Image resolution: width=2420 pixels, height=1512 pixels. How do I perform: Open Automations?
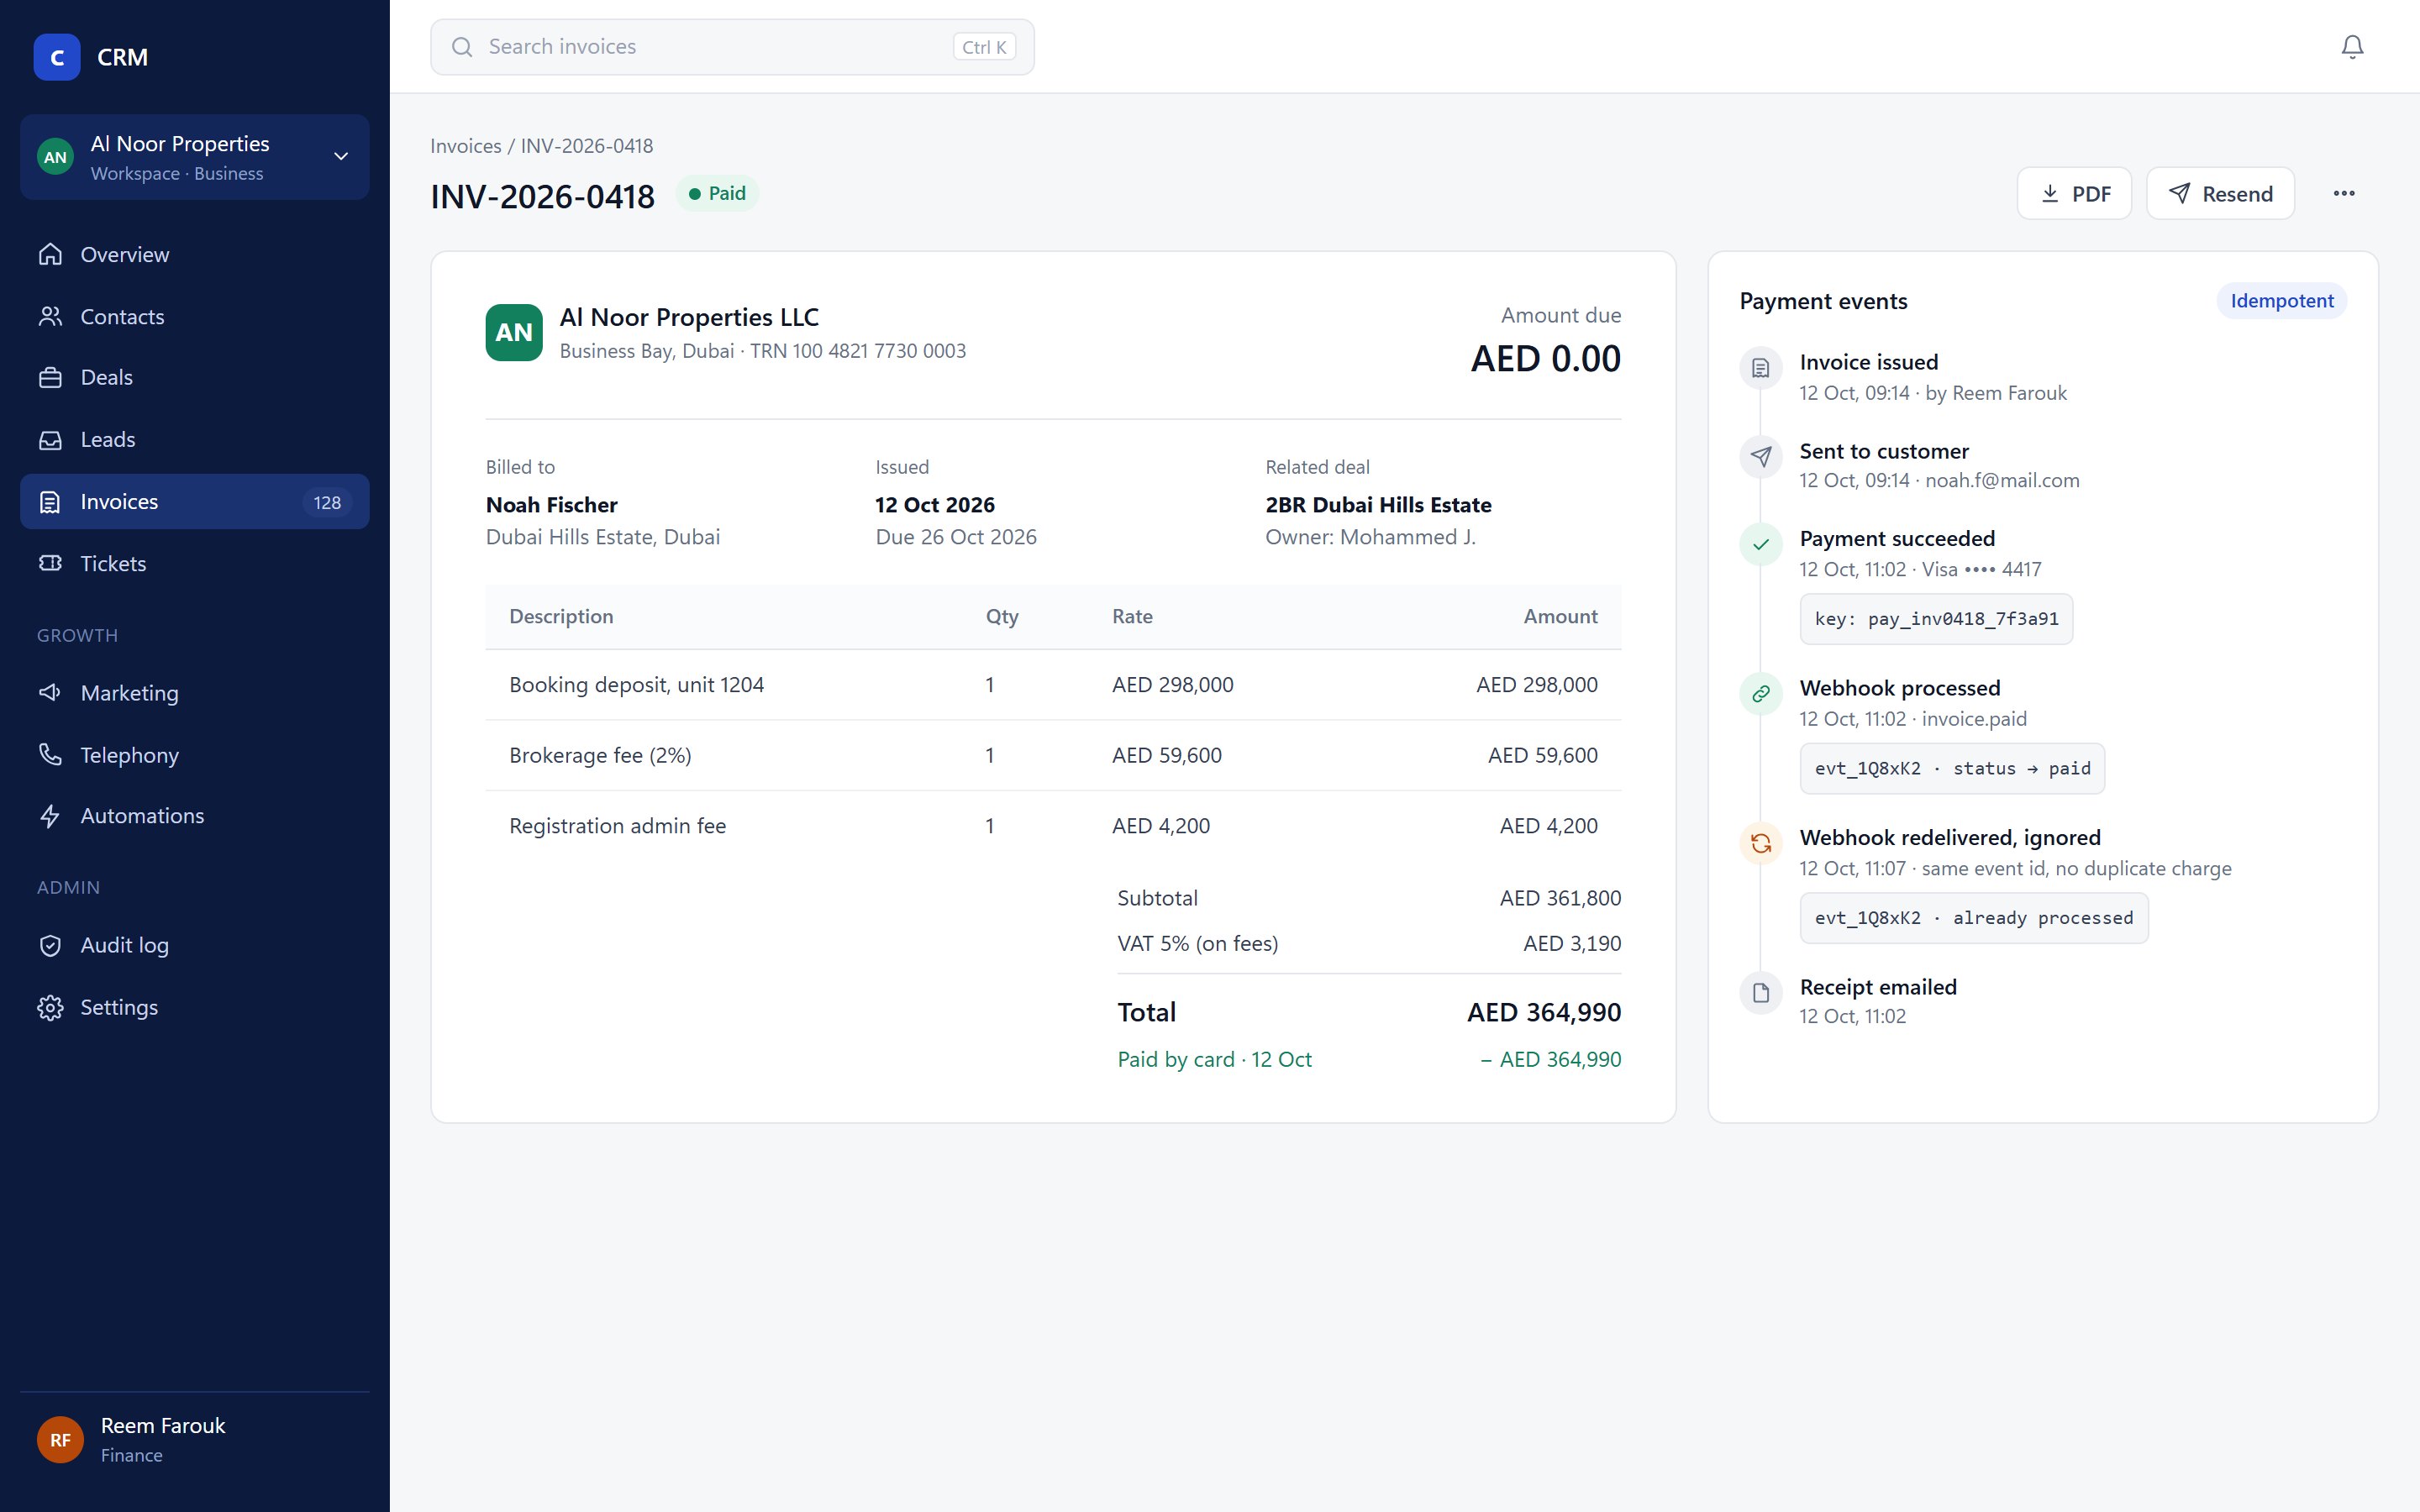195,816
